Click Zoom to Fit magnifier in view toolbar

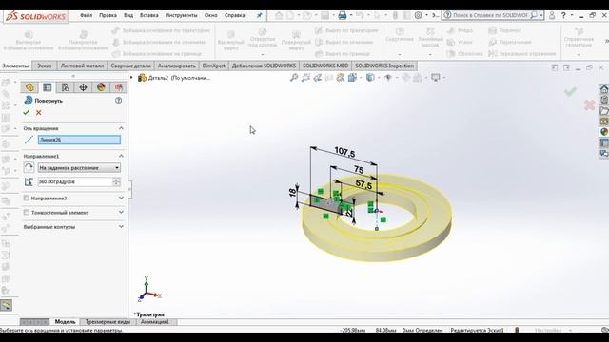pos(294,78)
